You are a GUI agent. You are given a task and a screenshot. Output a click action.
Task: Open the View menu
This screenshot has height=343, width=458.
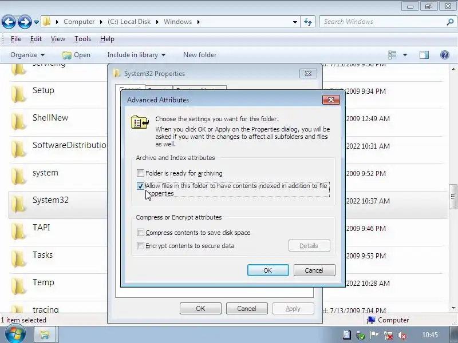[58, 39]
